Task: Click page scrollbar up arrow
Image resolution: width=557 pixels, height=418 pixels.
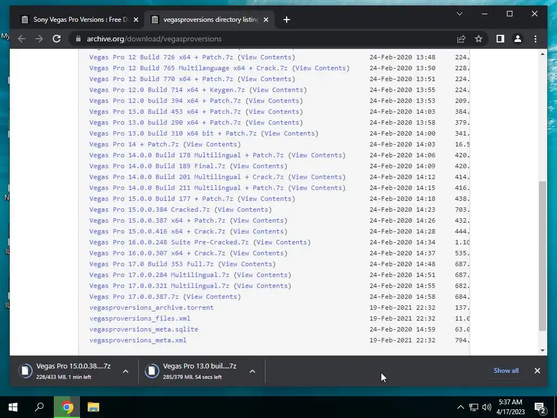Action: [542, 54]
